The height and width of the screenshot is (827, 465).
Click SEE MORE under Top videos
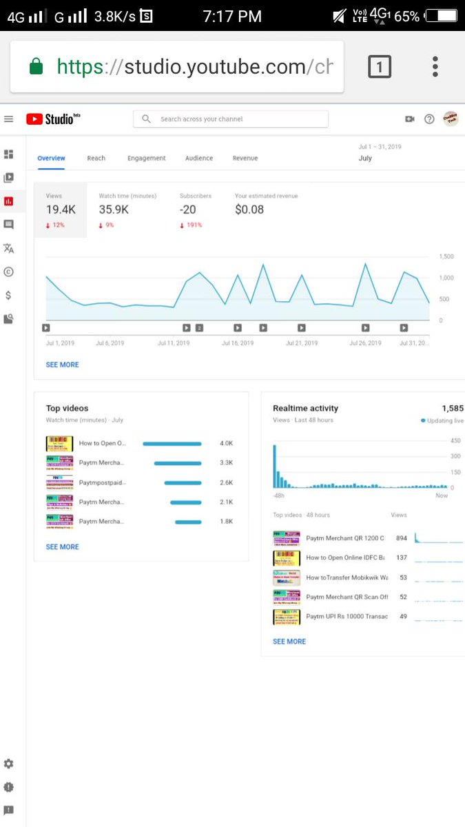62,547
